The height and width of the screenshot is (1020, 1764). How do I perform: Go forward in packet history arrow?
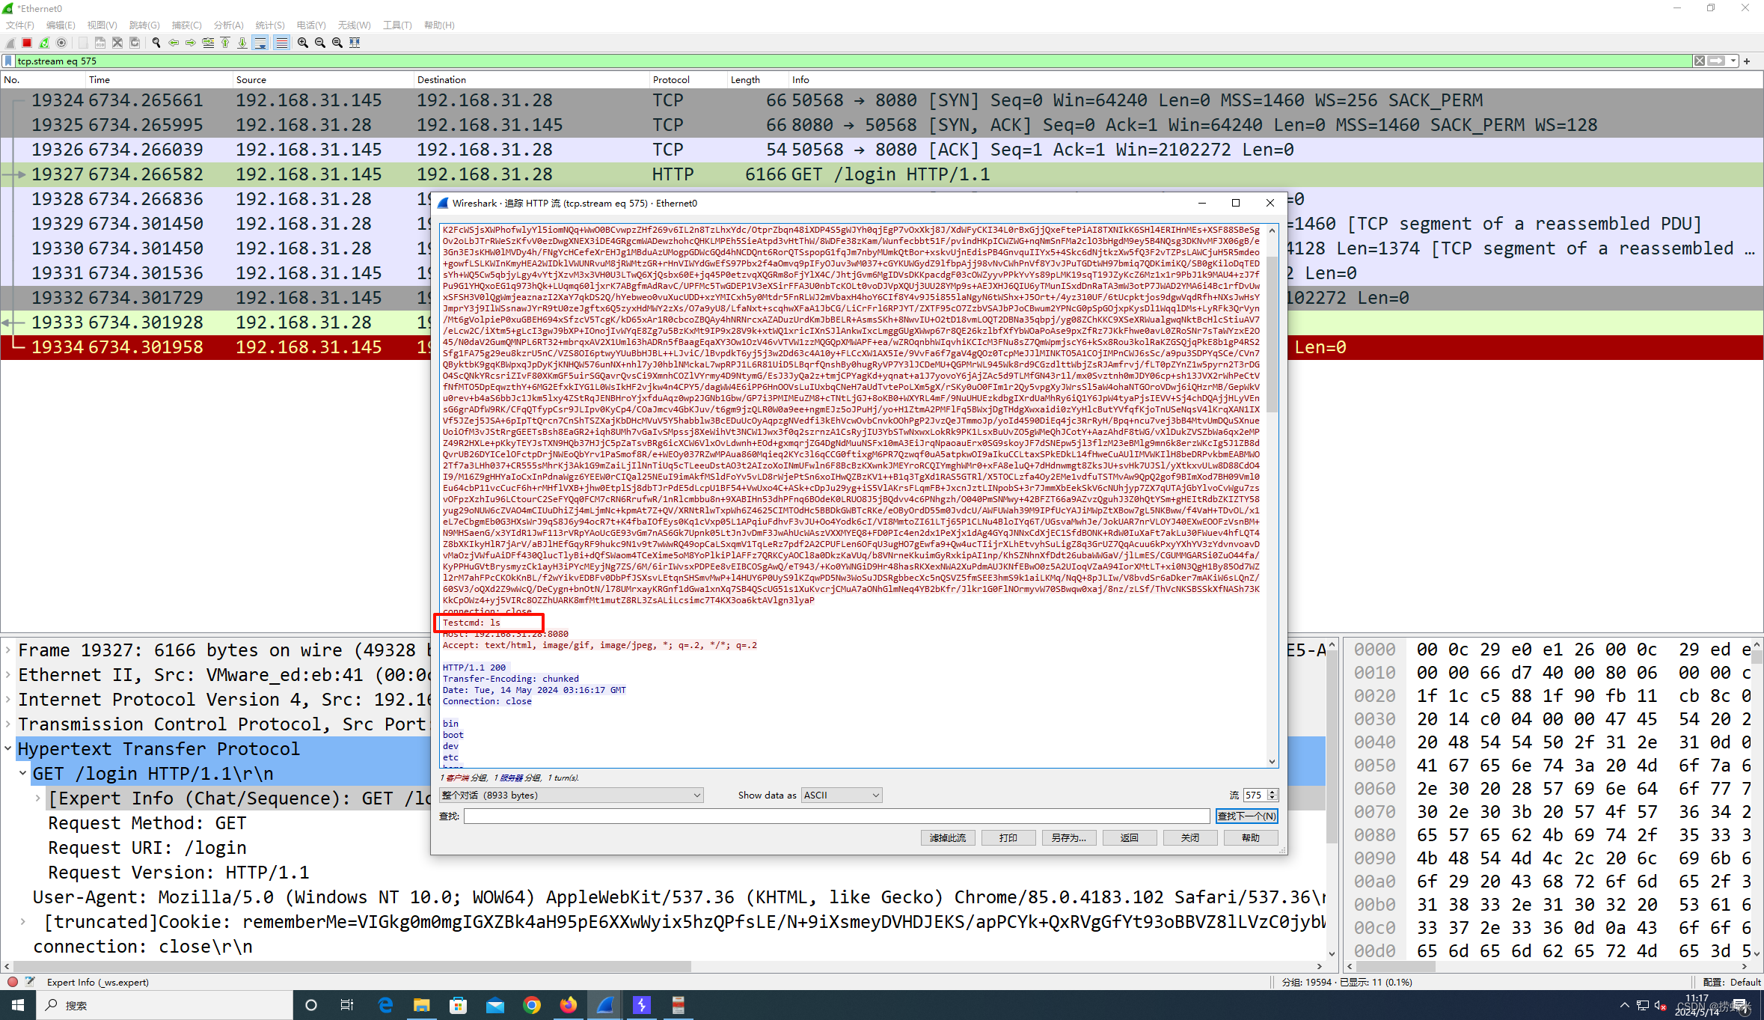tap(190, 43)
